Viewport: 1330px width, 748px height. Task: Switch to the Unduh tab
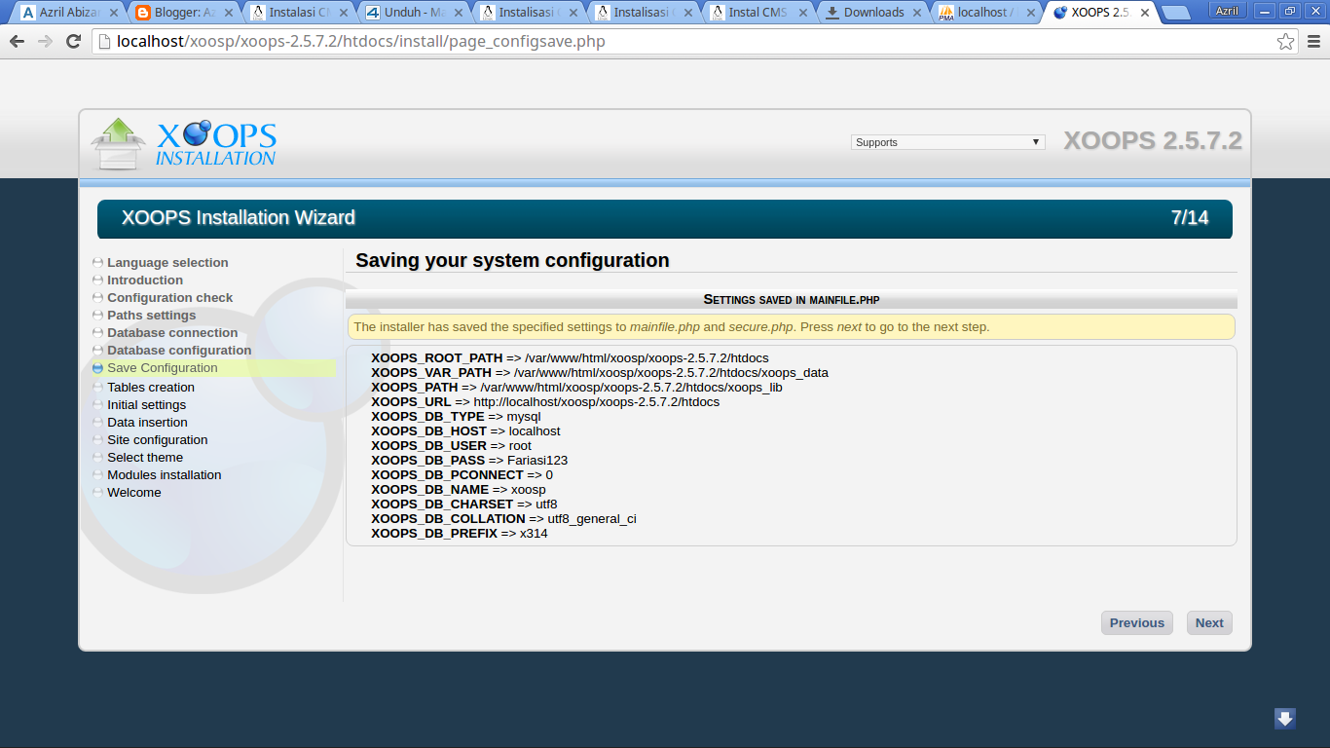click(411, 13)
